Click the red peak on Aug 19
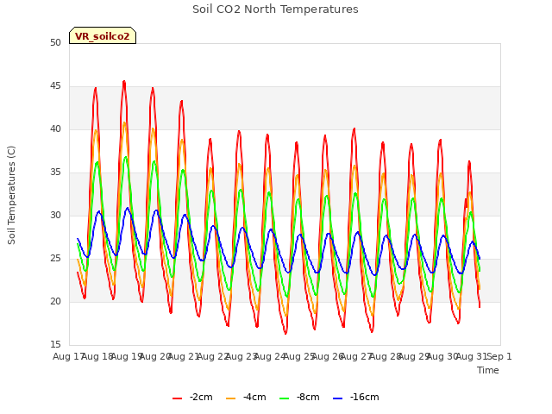The image size is (552, 414). point(124,82)
